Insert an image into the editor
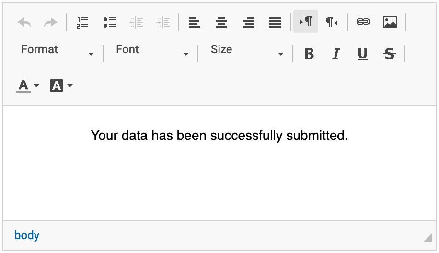This screenshot has height=253, width=439. tap(390, 22)
